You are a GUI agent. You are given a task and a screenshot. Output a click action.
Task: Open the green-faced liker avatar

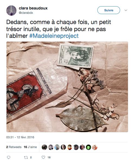pyautogui.click(x=88, y=147)
